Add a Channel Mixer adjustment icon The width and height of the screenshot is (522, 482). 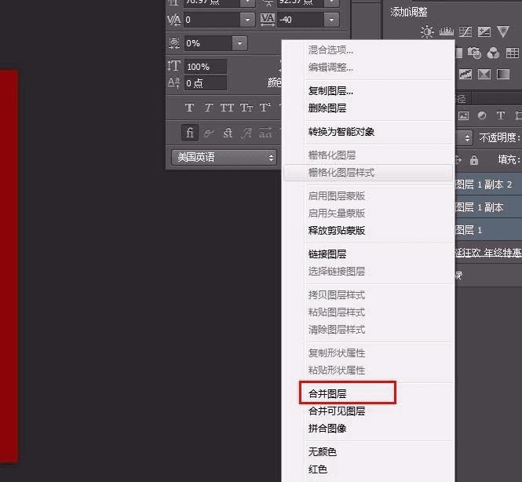(493, 53)
